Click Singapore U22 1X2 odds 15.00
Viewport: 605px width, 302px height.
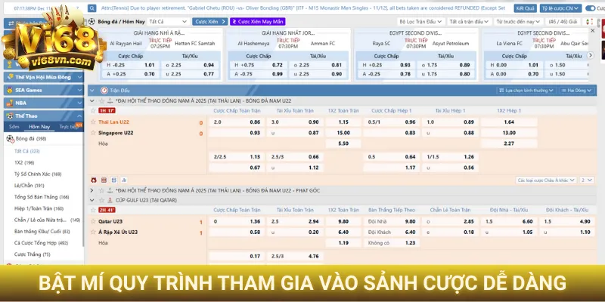pos(343,133)
